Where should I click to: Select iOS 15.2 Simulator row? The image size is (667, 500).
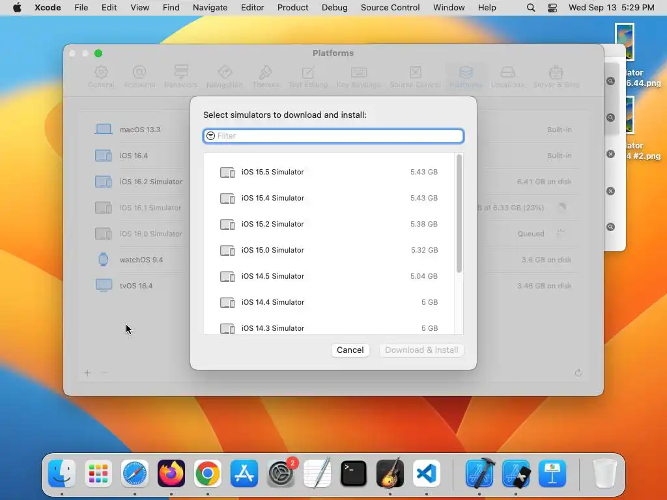329,224
